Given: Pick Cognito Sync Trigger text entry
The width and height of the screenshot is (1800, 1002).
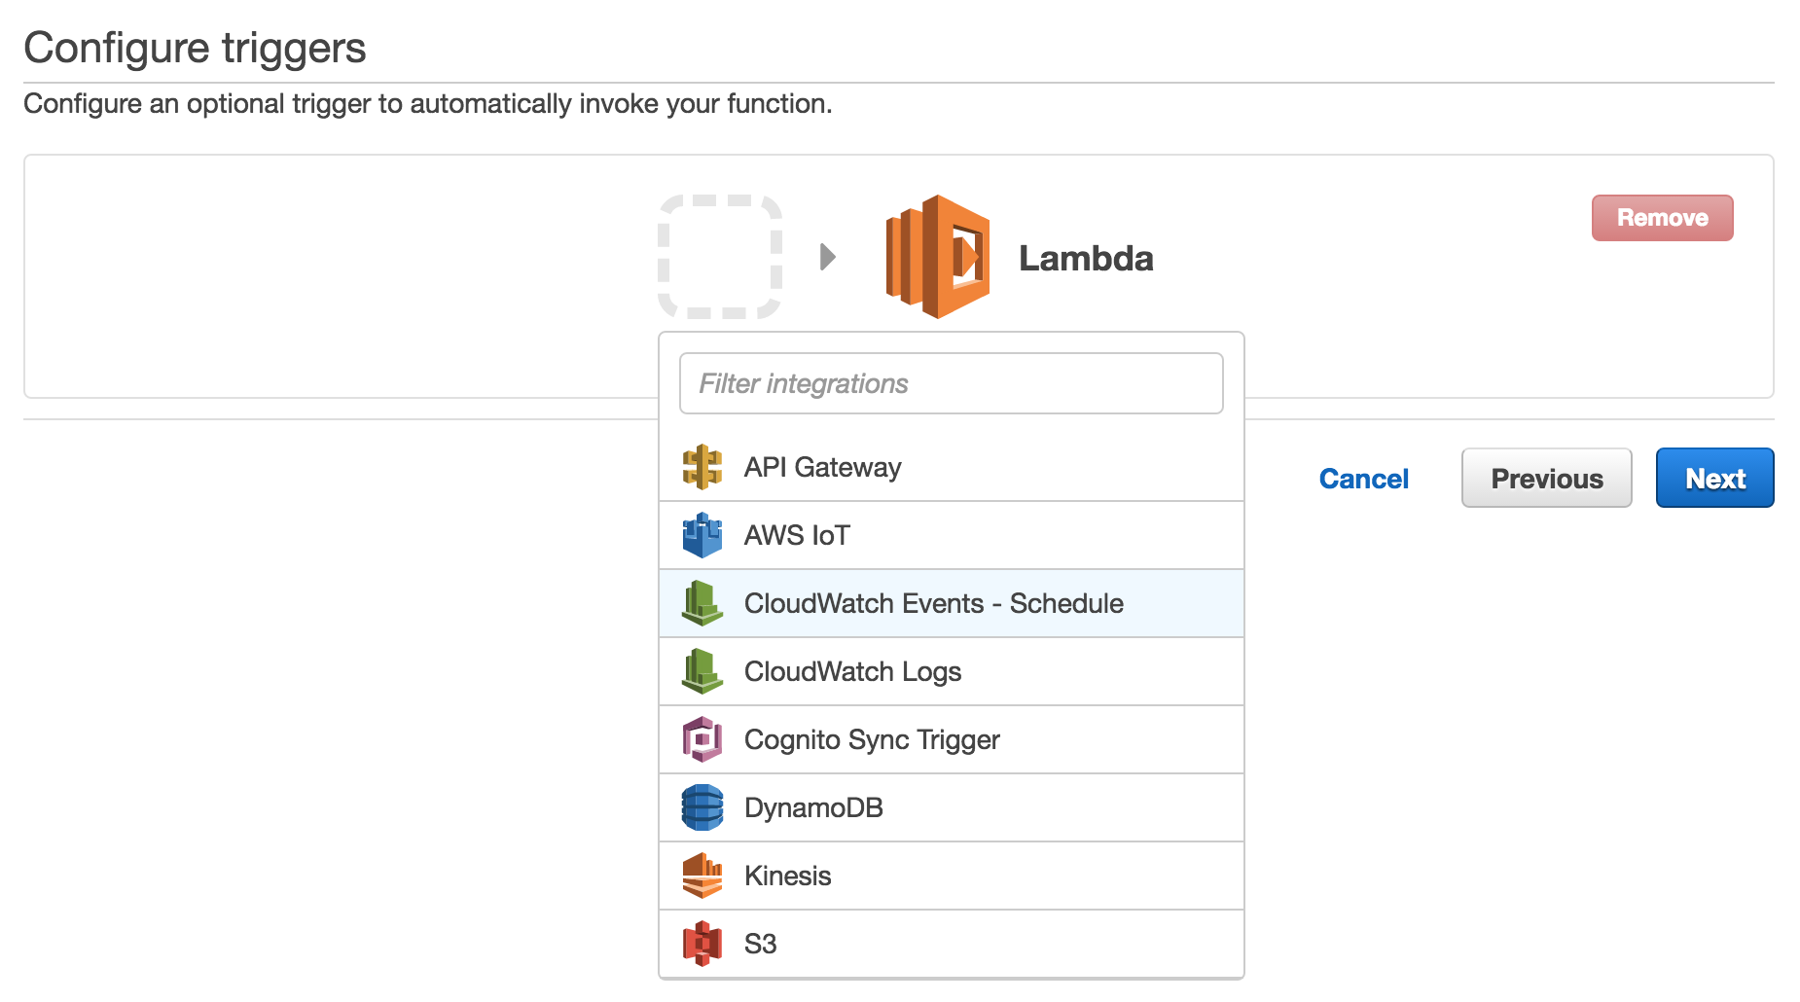Looking at the screenshot, I should pyautogui.click(x=872, y=740).
